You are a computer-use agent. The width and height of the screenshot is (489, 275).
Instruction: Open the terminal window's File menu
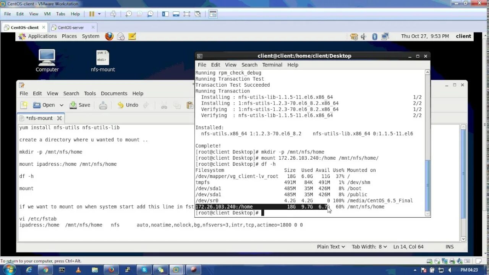tap(202, 65)
